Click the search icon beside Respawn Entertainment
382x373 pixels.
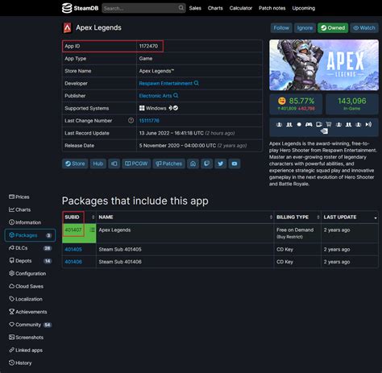[x=197, y=83]
